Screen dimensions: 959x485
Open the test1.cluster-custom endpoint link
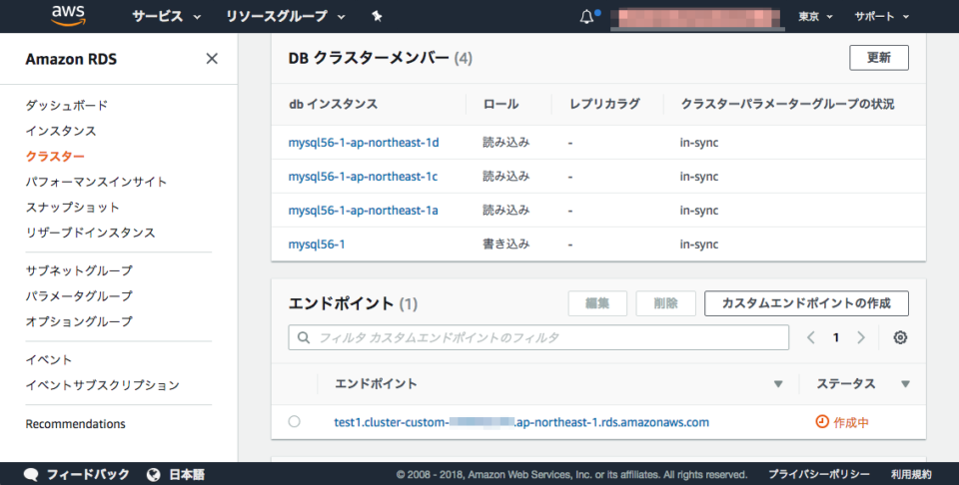tap(521, 422)
